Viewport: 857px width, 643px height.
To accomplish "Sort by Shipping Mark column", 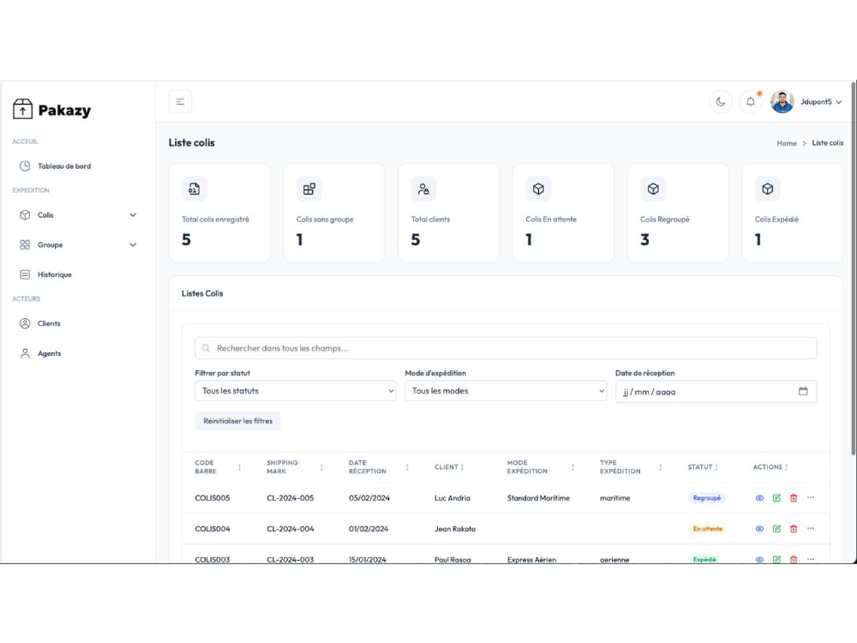I will click(321, 467).
